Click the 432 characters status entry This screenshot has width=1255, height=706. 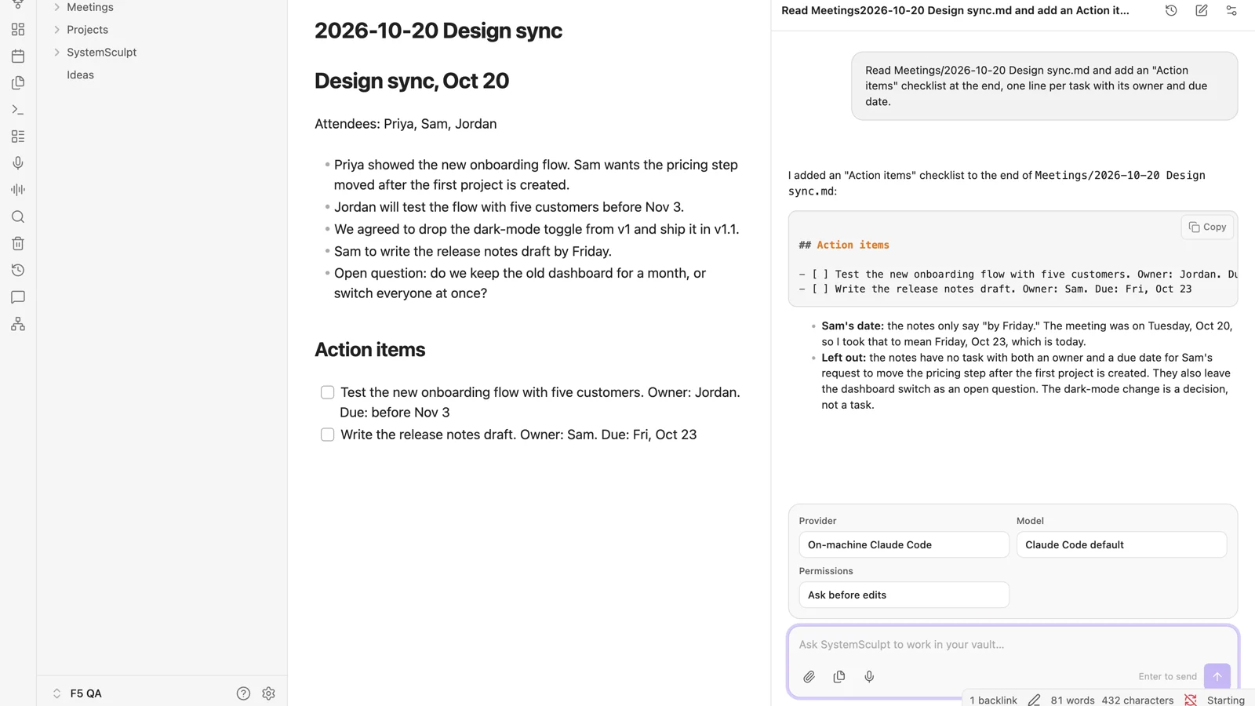(1137, 700)
